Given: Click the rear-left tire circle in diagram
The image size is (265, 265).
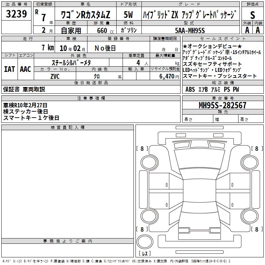Looking at the screenshot, I should click(x=149, y=216).
